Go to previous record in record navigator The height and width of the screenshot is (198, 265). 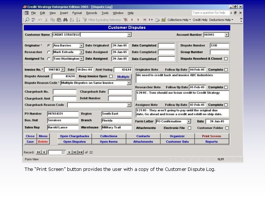tap(44, 152)
